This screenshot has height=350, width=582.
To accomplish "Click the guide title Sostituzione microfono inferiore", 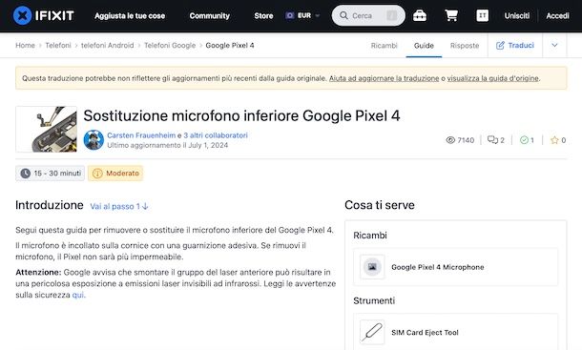I will click(241, 115).
